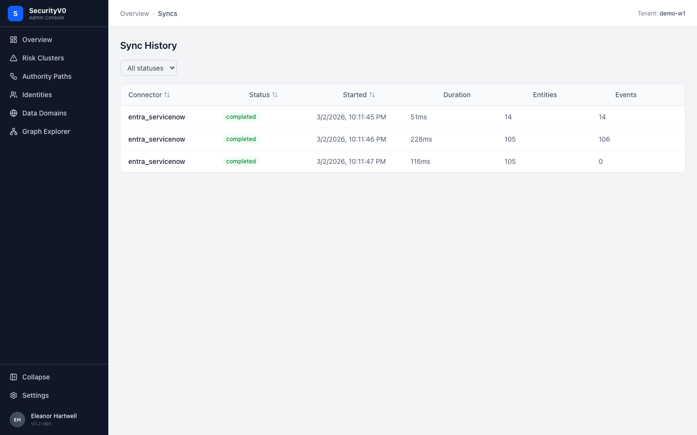Click the Eleanor Hartwell user name
This screenshot has width=697, height=435.
point(54,416)
